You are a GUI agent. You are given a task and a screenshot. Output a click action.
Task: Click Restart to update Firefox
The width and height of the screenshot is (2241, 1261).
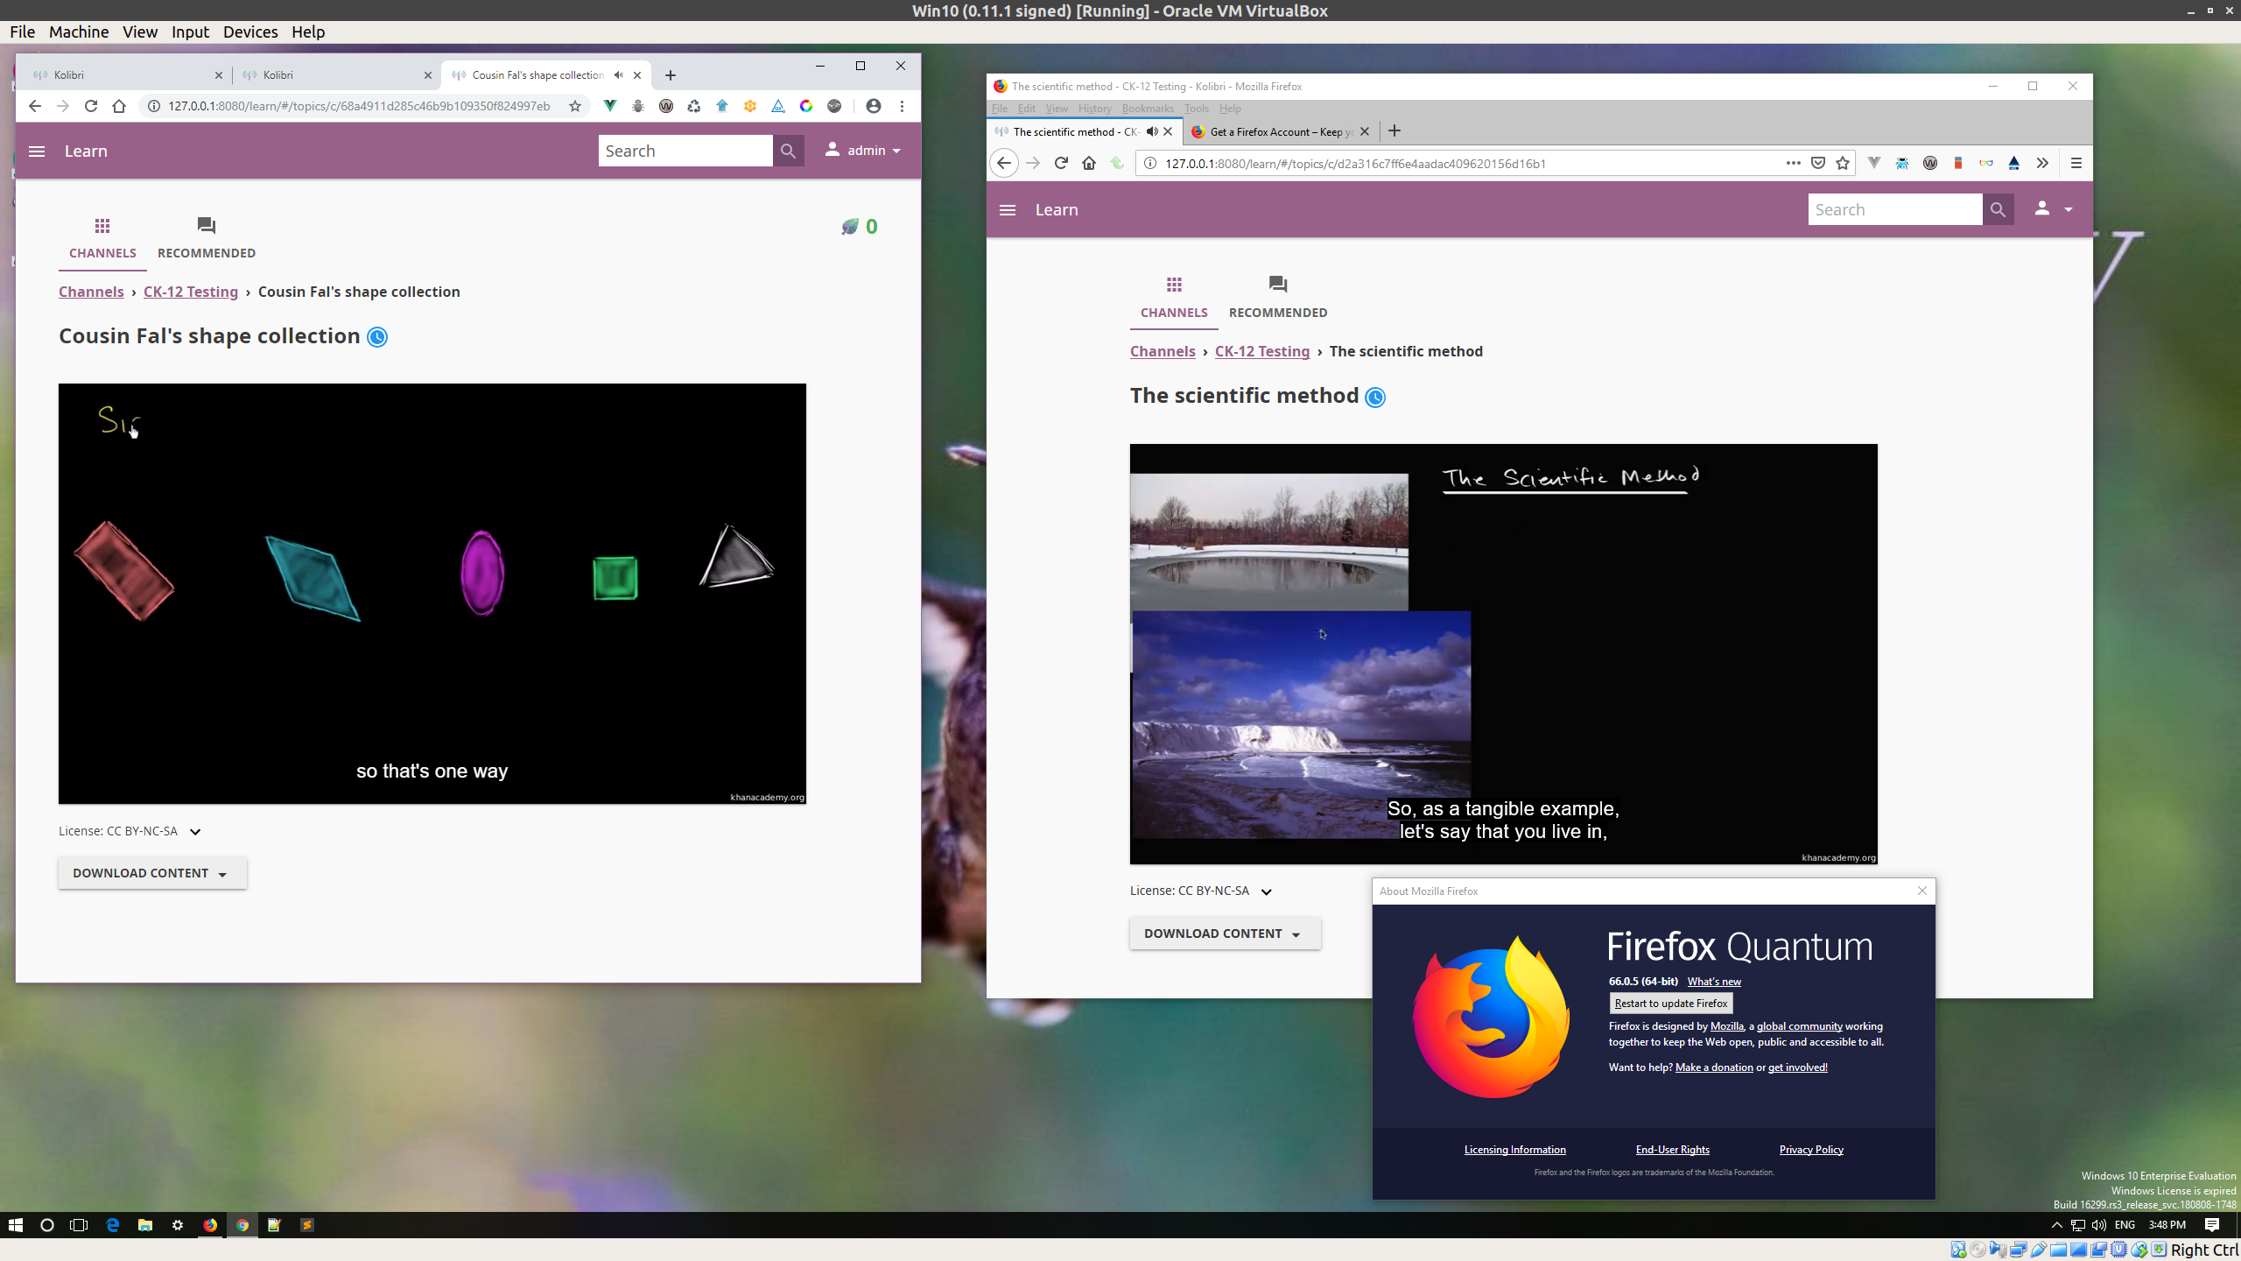(1670, 1003)
